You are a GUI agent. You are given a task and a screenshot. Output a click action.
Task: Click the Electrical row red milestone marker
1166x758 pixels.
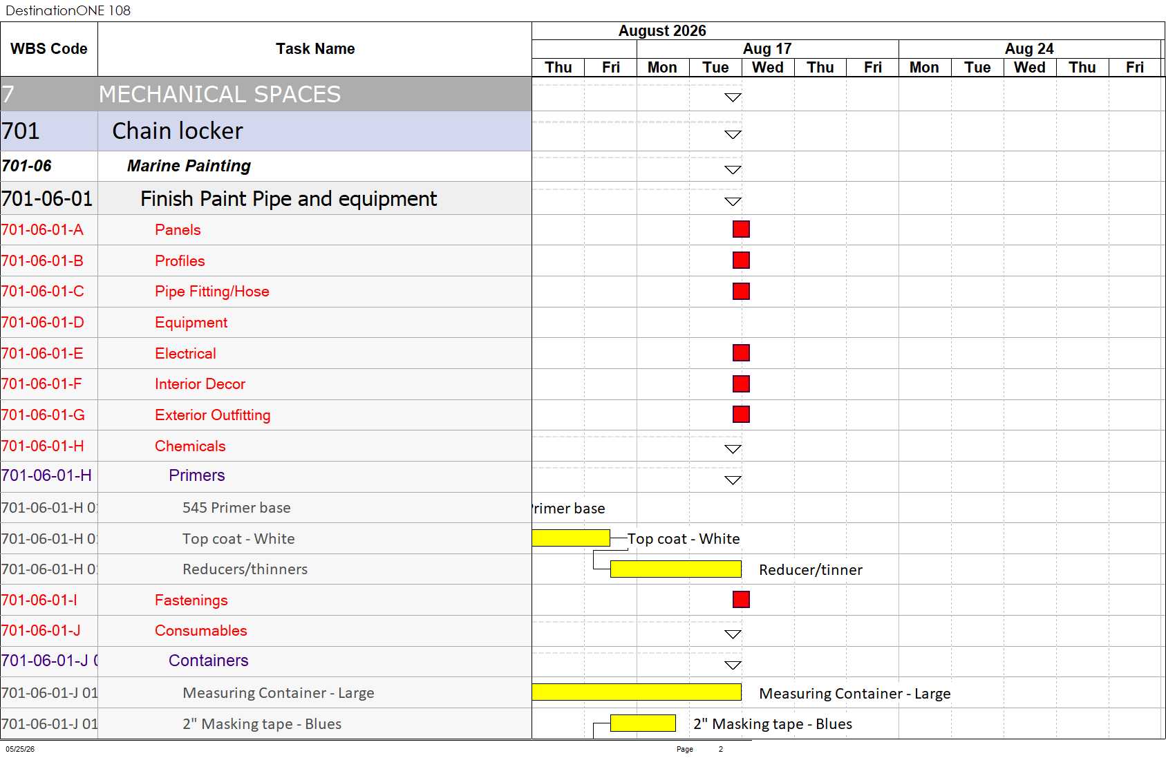(741, 353)
